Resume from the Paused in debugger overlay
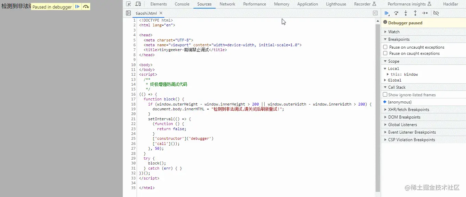The image size is (466, 197). point(77,7)
